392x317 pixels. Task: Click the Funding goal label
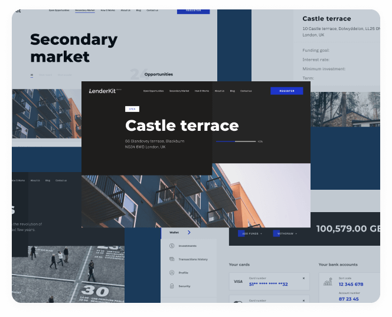tap(316, 51)
